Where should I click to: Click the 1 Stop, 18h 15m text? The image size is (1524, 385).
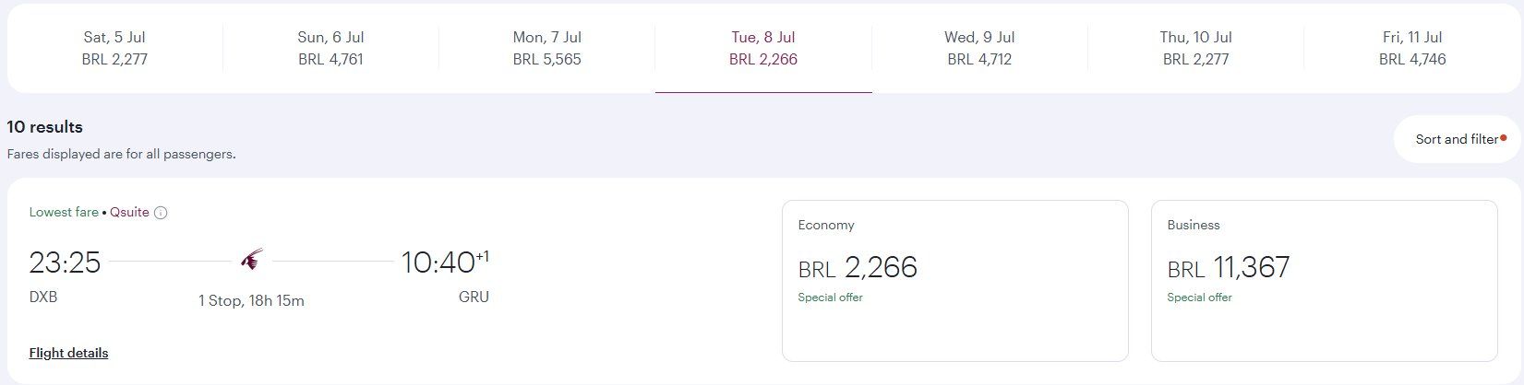pyautogui.click(x=251, y=300)
